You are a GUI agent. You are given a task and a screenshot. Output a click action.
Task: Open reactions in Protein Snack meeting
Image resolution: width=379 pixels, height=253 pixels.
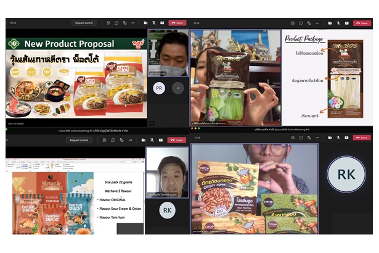121,140
